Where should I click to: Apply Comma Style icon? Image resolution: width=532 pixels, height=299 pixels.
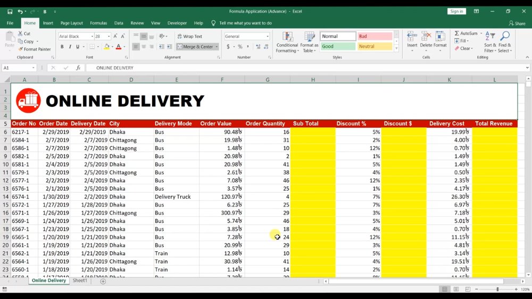tap(248, 47)
